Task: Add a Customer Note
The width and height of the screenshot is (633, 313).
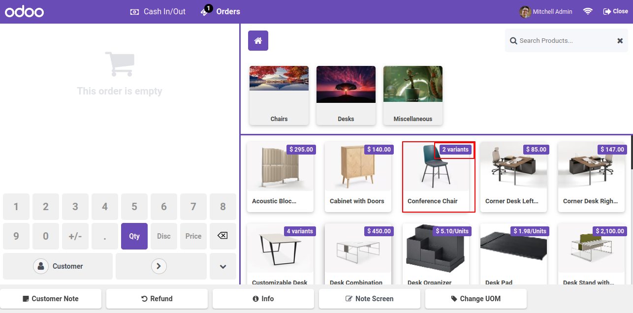Action: 51,299
